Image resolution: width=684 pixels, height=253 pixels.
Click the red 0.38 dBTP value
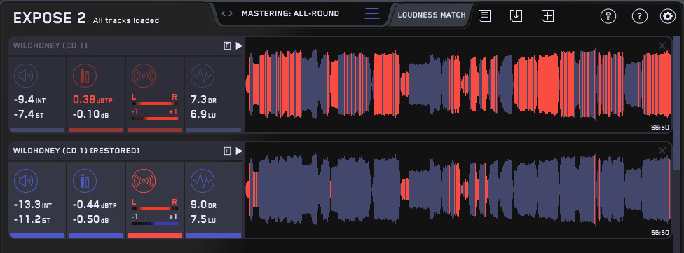tap(93, 100)
